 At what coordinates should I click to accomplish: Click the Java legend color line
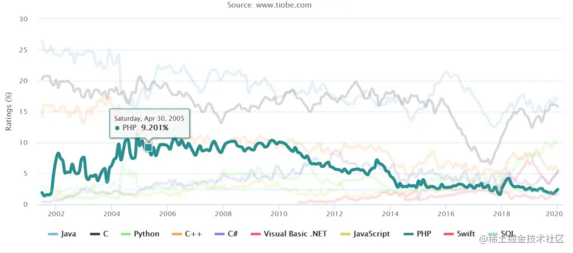(53, 234)
